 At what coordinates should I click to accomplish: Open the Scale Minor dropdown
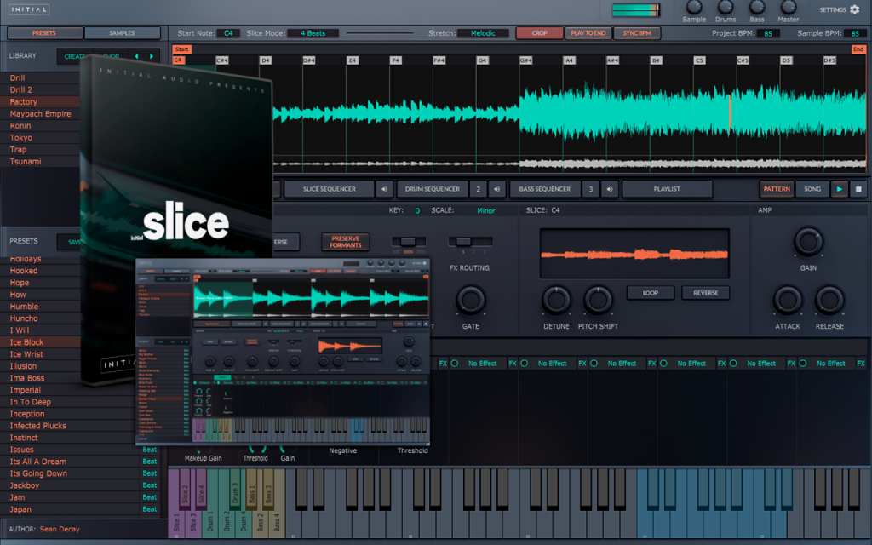485,211
